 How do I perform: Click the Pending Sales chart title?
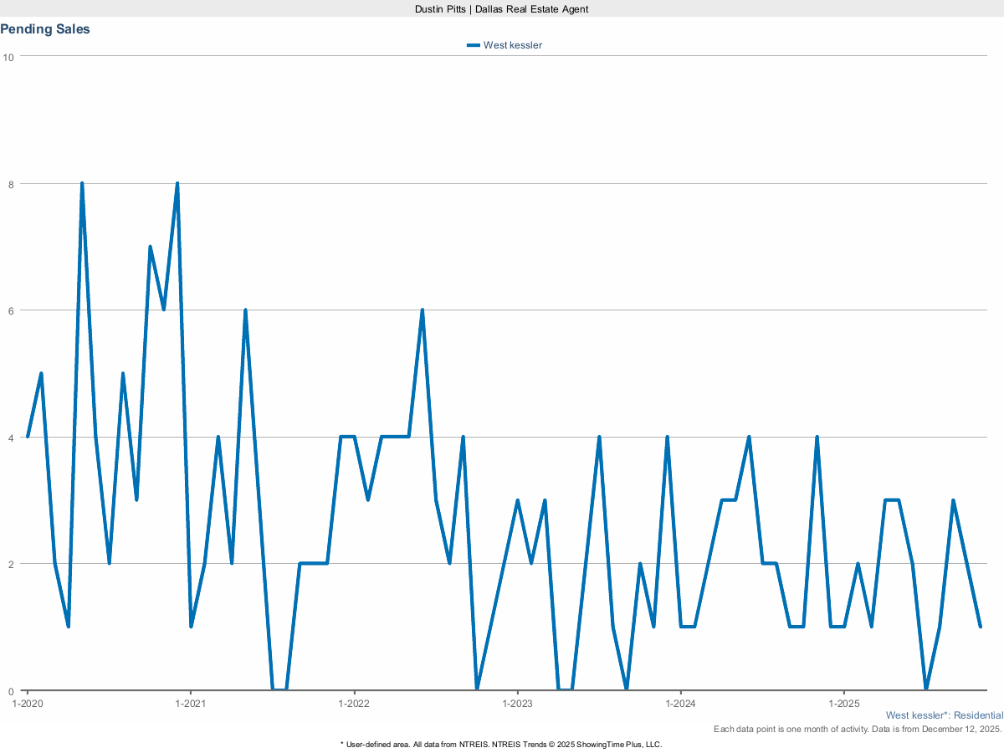[45, 28]
